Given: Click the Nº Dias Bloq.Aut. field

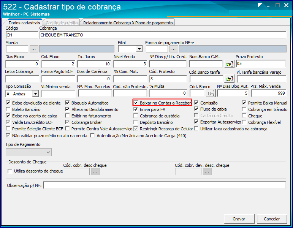Looking at the screenshot, I should (x=233, y=93).
